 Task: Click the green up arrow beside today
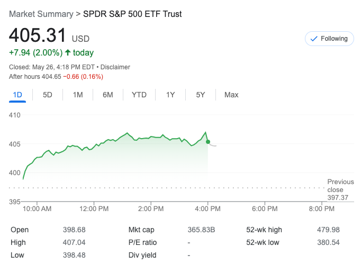coord(68,52)
